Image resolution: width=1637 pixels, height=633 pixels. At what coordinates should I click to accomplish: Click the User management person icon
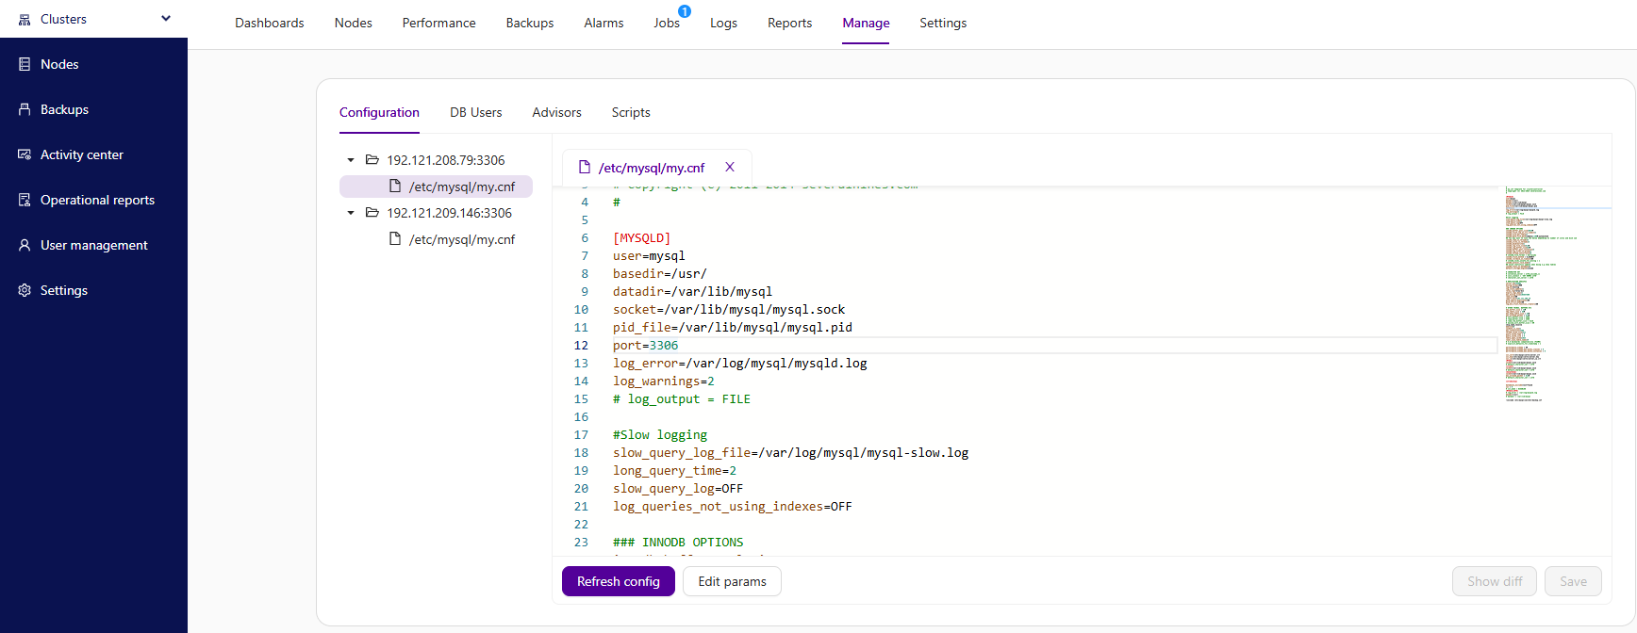(25, 245)
